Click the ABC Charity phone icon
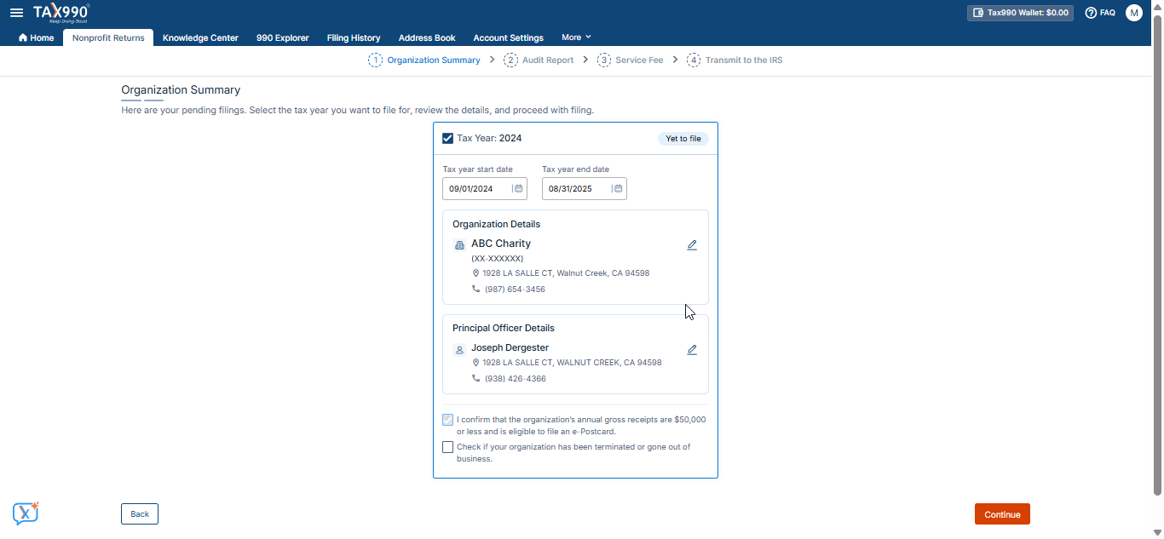The width and height of the screenshot is (1164, 539). 476,290
